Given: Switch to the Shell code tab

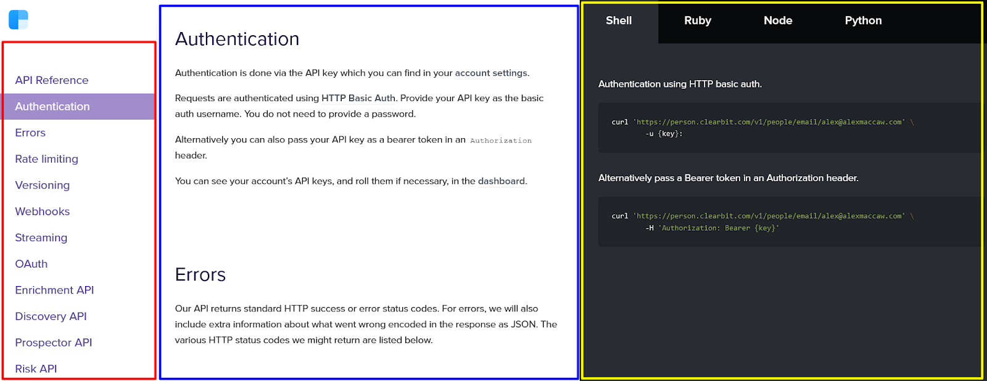Looking at the screenshot, I should click(619, 20).
